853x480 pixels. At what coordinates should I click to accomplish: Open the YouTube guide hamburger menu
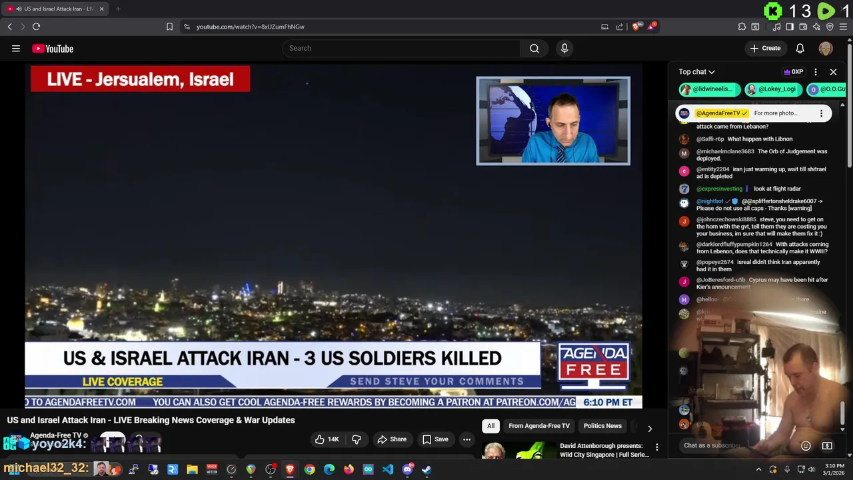click(16, 48)
